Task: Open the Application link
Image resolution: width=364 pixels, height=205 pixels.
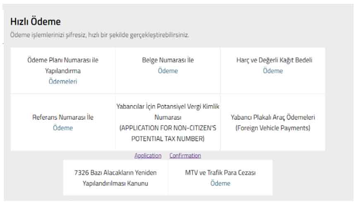Action: [x=148, y=155]
